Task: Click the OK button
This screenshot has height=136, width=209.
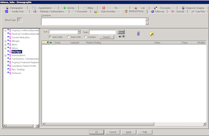Action: pyautogui.click(x=96, y=132)
